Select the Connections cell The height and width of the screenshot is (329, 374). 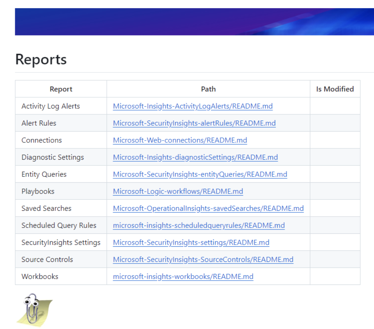pos(61,140)
